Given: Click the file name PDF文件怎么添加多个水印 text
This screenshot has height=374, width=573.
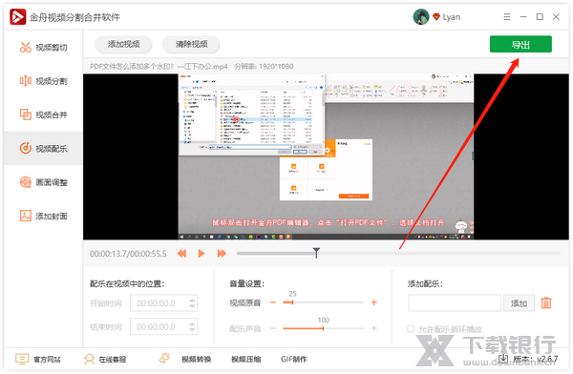Looking at the screenshot, I should [159, 67].
